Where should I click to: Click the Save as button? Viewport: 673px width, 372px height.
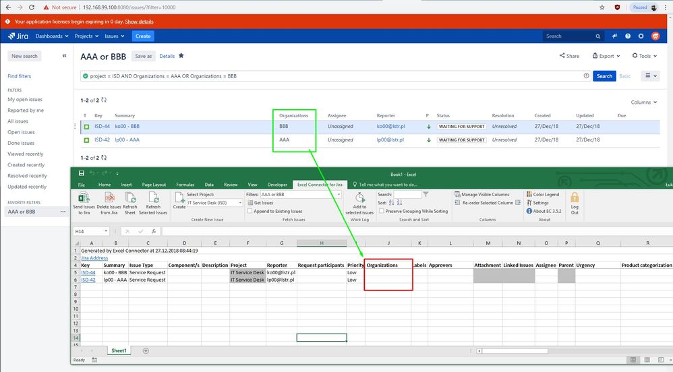tap(144, 56)
